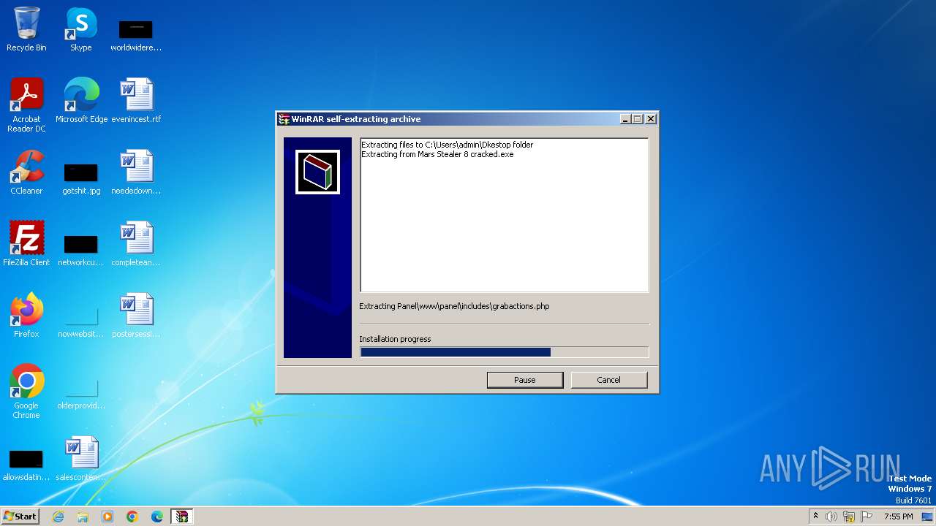
Task: Open getshit.jpg image file
Action: [x=81, y=178]
